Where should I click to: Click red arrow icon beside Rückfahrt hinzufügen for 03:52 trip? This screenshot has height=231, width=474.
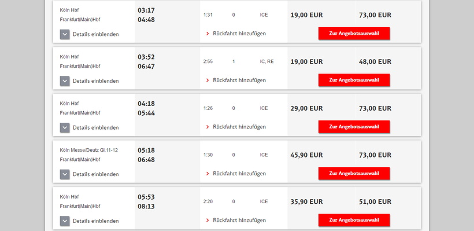pyautogui.click(x=208, y=80)
